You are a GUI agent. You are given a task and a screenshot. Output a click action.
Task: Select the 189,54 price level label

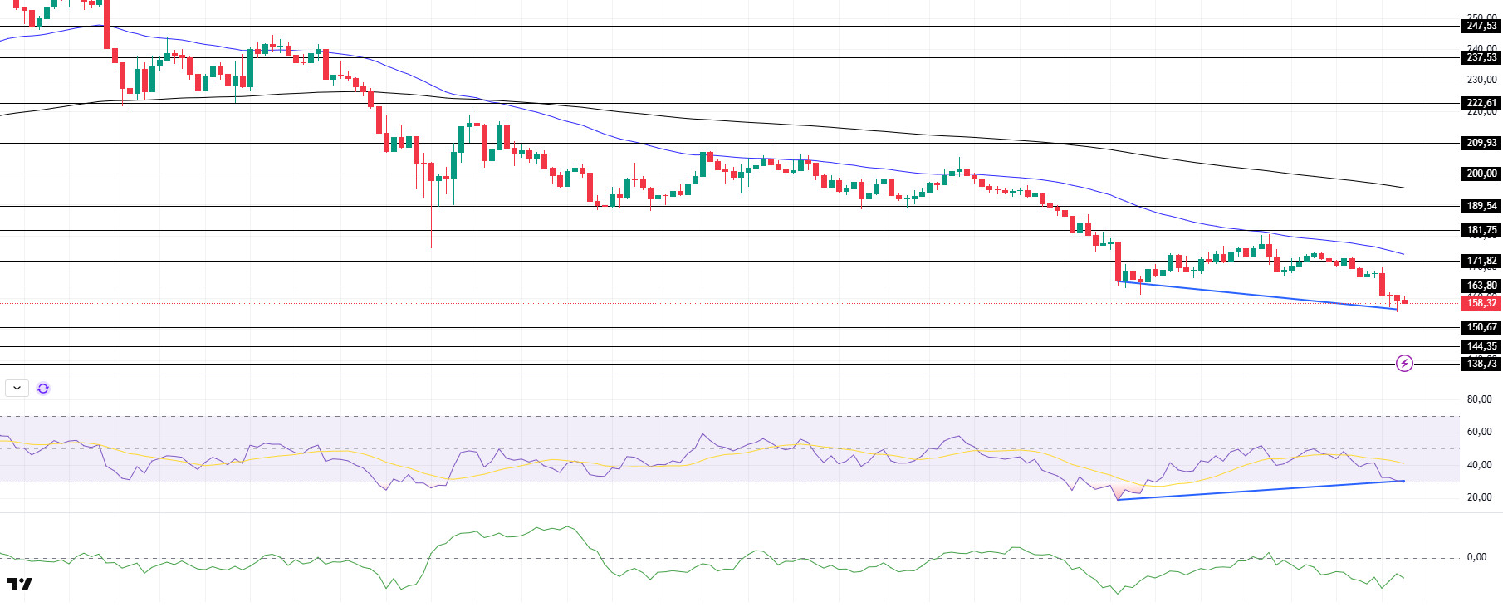click(1481, 206)
